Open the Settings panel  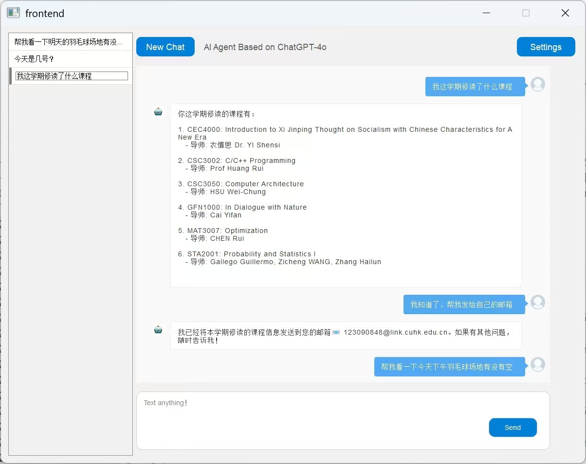(546, 47)
